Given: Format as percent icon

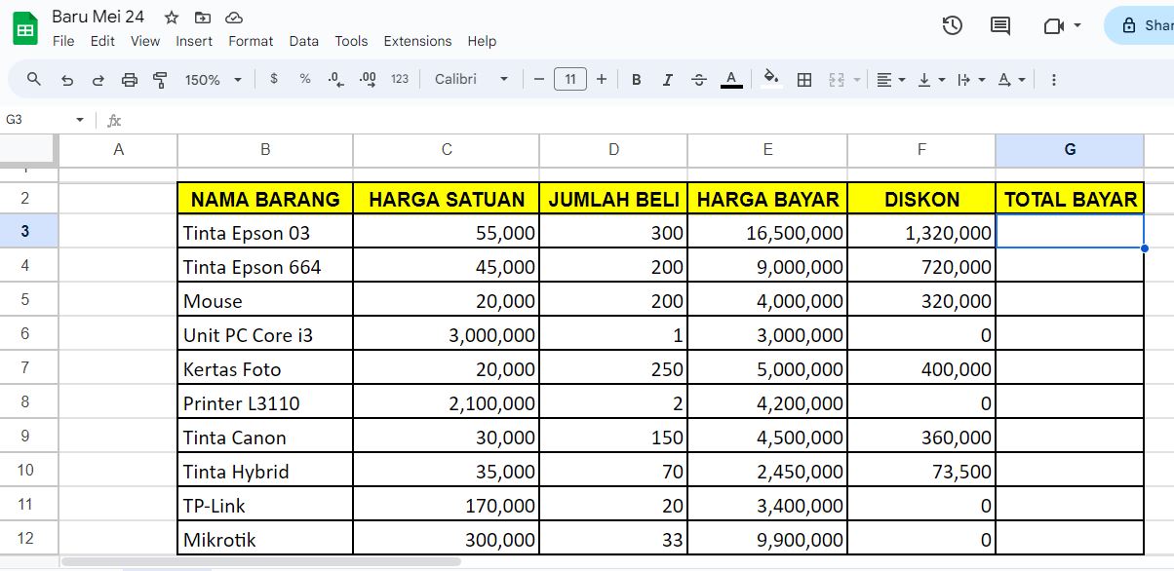Looking at the screenshot, I should (x=305, y=79).
